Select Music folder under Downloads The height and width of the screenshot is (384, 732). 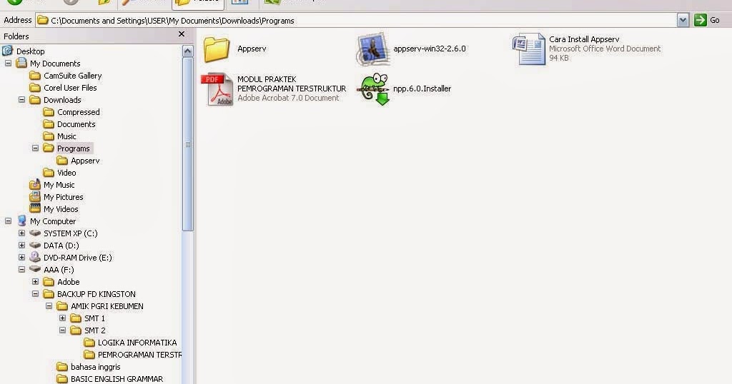tap(59, 136)
